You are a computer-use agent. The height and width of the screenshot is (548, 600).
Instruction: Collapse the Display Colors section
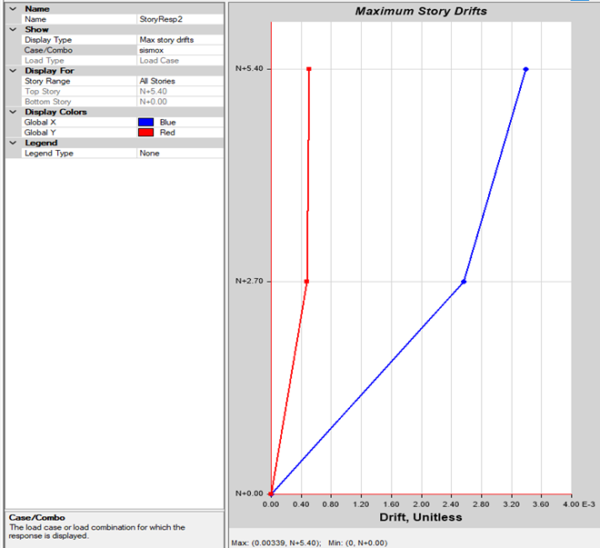[11, 112]
